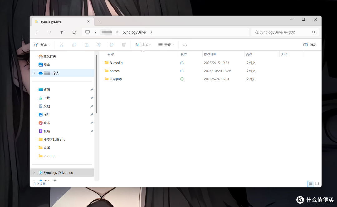Navigate up one folder level
Screen dimensions: 337x207
[62, 32]
